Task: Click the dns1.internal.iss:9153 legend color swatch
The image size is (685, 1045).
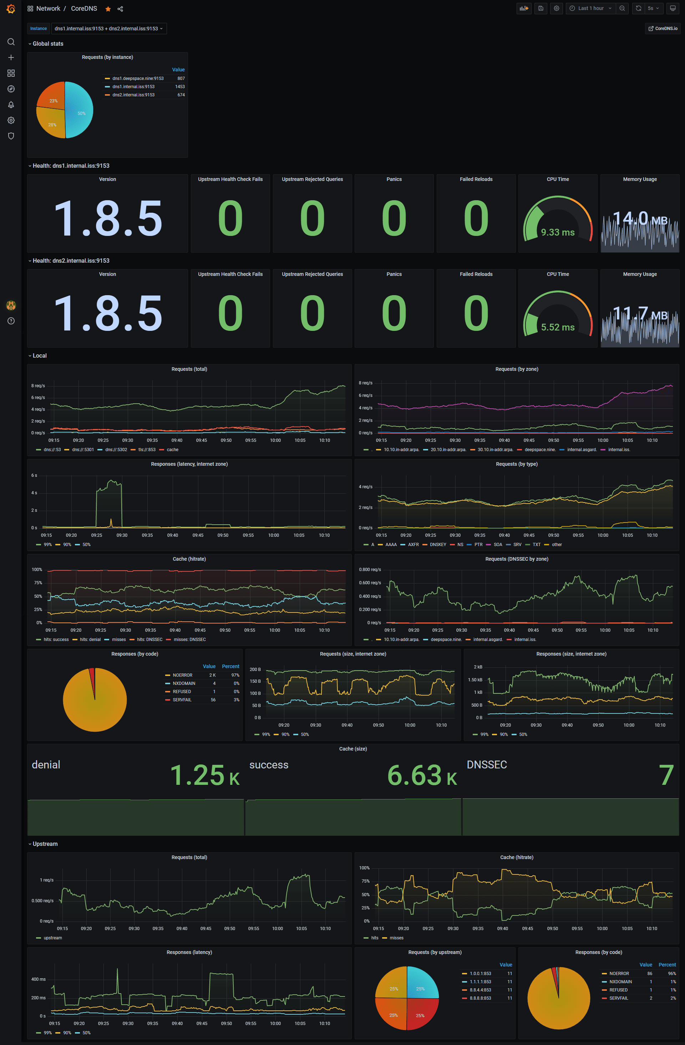Action: coord(107,87)
